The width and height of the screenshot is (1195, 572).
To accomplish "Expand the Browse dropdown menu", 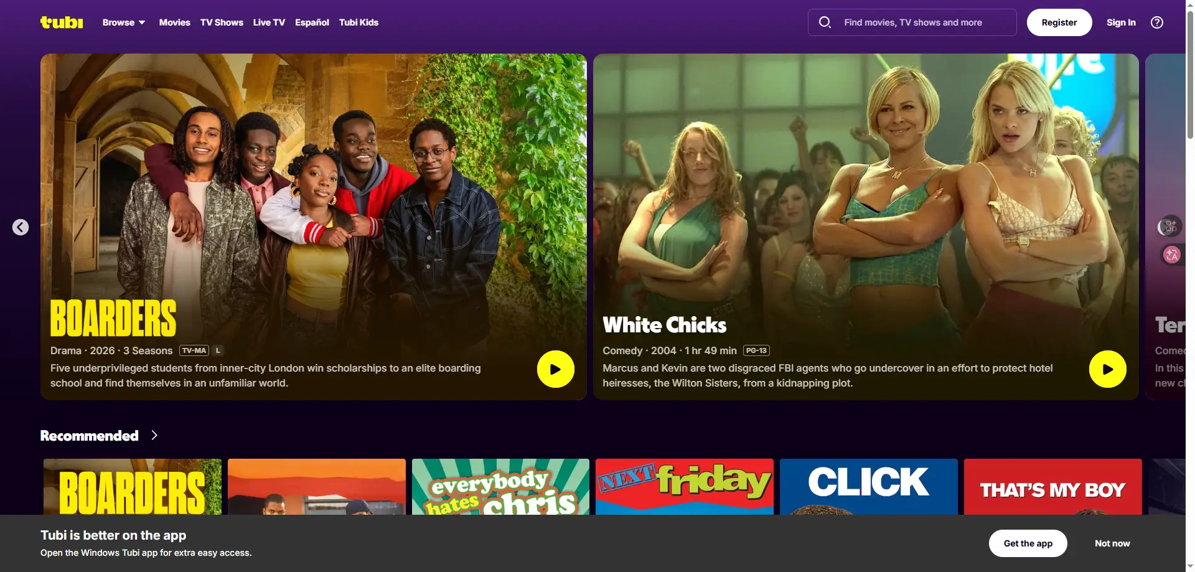I will coord(124,22).
